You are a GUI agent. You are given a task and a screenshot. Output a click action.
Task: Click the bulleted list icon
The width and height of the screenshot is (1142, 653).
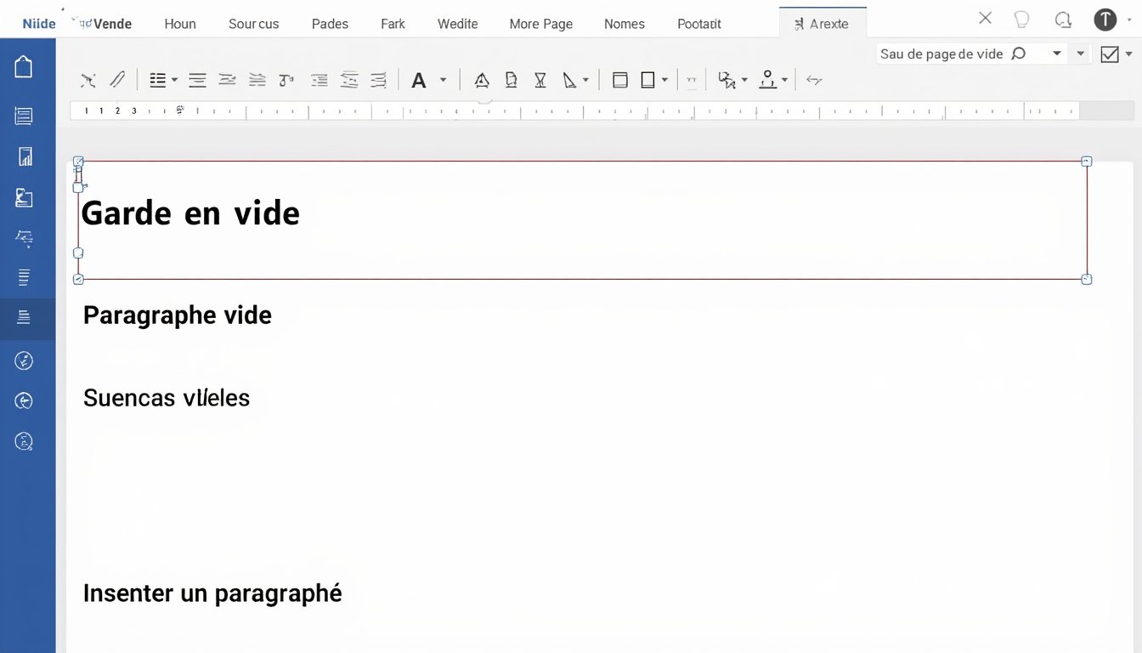point(158,80)
